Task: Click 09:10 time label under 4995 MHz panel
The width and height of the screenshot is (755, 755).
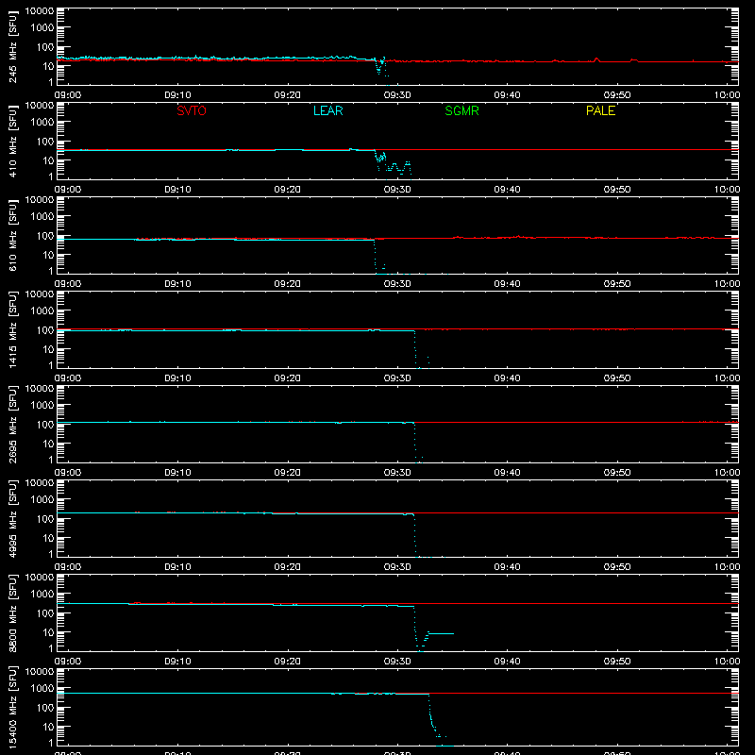Action: pos(177,567)
